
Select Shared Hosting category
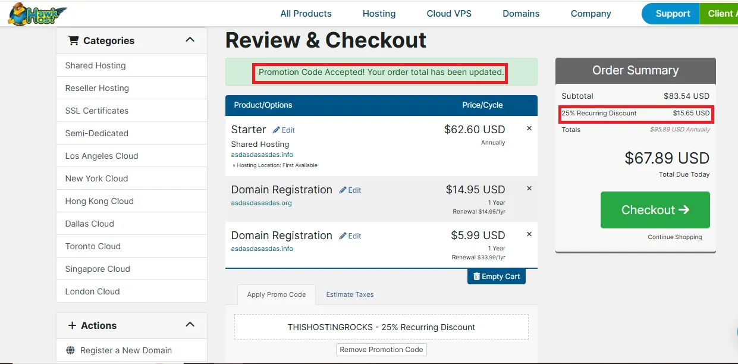(x=131, y=65)
